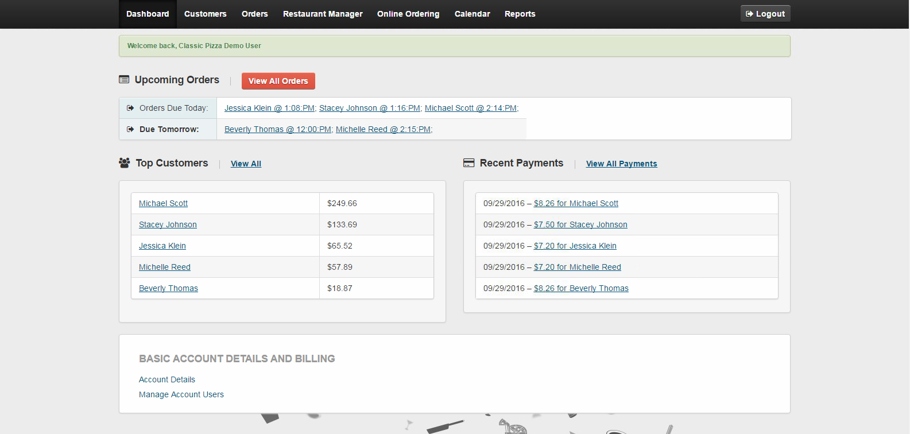This screenshot has height=434, width=910.
Task: Go to the Restaurant Manager menu
Action: tap(323, 14)
